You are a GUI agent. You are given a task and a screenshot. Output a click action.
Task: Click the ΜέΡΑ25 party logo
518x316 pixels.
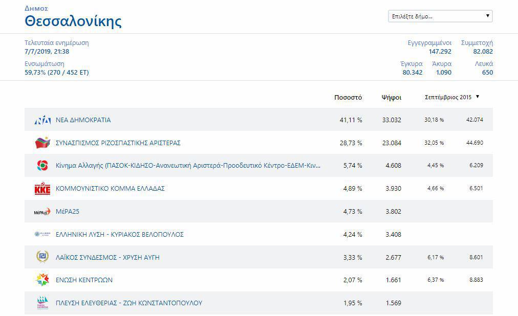(42, 212)
